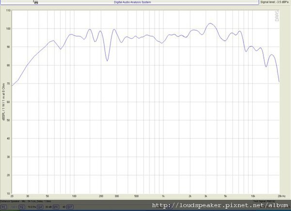Click the 2k label on the frequency axis
Screen dimensions: 291x211
pyautogui.click(x=190, y=196)
